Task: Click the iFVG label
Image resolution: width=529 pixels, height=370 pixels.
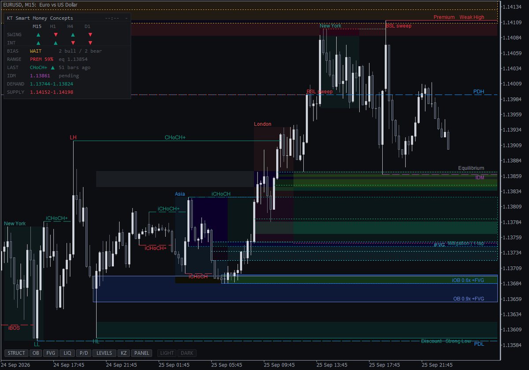Action: pos(439,245)
